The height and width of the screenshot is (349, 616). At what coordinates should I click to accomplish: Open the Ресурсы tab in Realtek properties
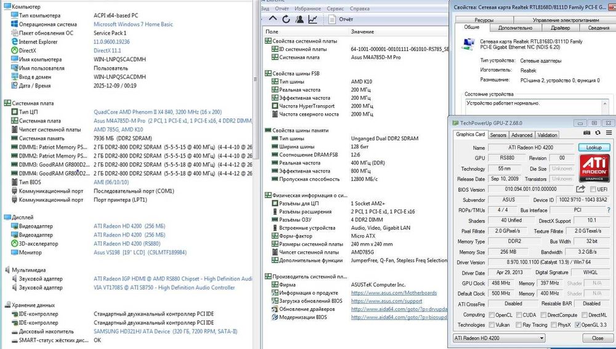(x=484, y=20)
